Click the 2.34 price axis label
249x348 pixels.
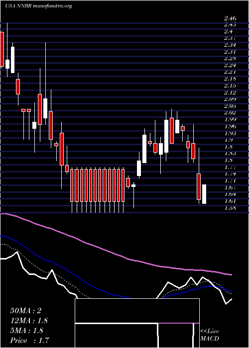pyautogui.click(x=230, y=45)
